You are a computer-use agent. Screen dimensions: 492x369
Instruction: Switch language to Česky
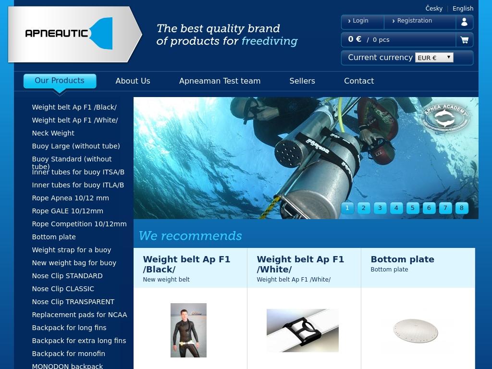click(x=434, y=9)
